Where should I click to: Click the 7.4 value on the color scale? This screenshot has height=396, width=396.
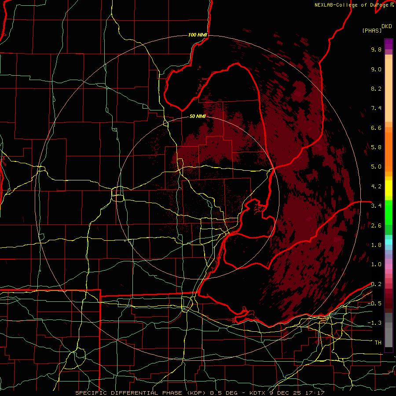coord(376,108)
